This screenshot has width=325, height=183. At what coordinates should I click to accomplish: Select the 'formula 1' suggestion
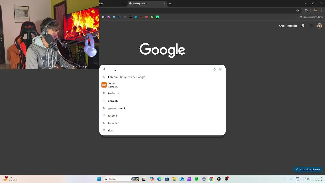162,123
